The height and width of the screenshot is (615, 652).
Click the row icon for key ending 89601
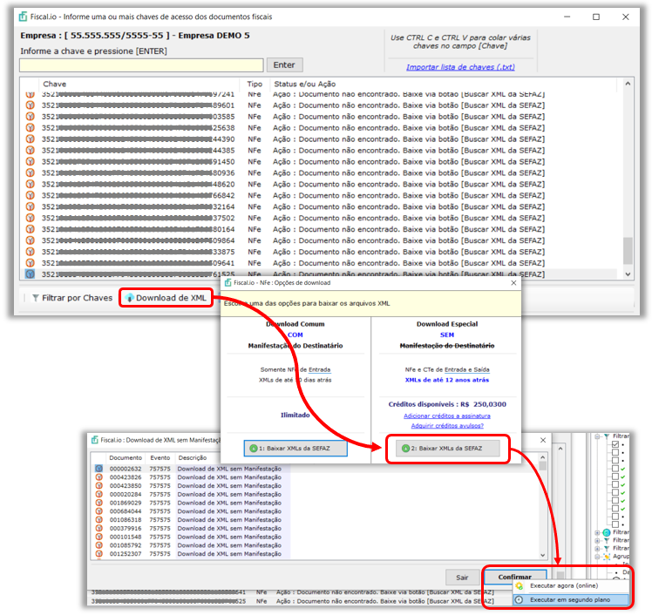tap(30, 105)
